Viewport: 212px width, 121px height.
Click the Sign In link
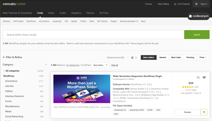tap(204, 4)
